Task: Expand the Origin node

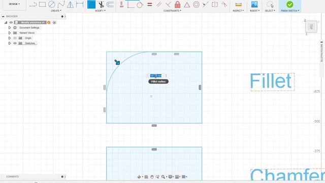Action: tap(10, 38)
